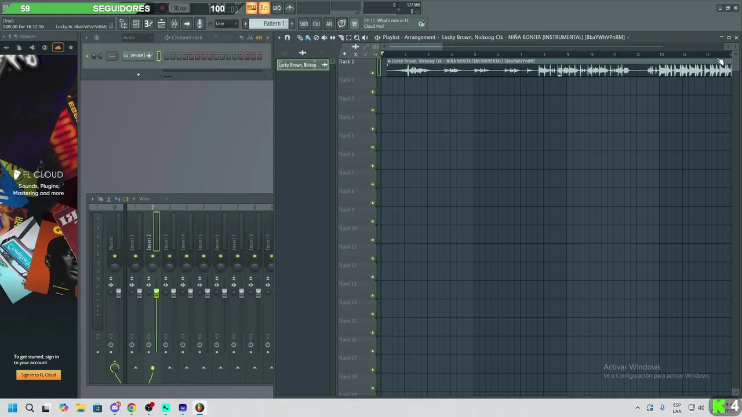Click the Master volume fader
This screenshot has height=417, width=742.
(118, 294)
